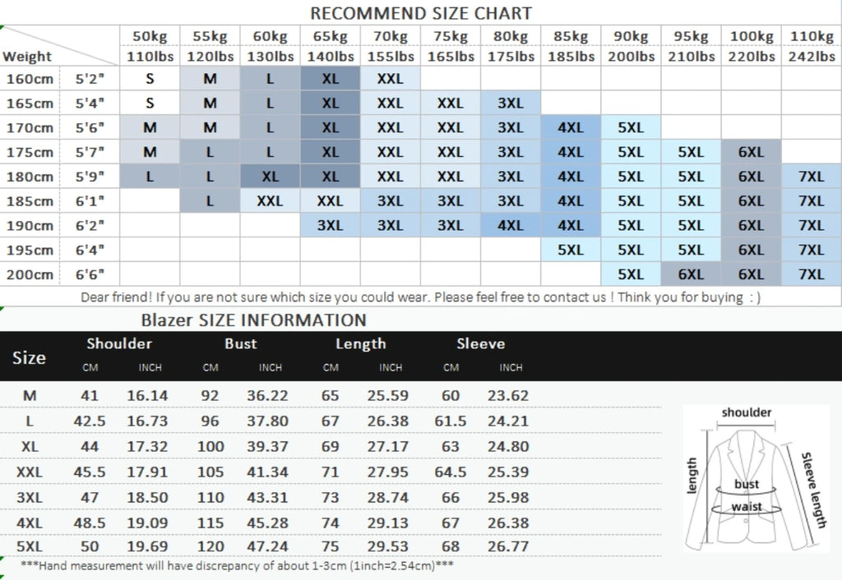
Task: Click the dark blue XL cell in the 160cm row
Action: click(330, 79)
